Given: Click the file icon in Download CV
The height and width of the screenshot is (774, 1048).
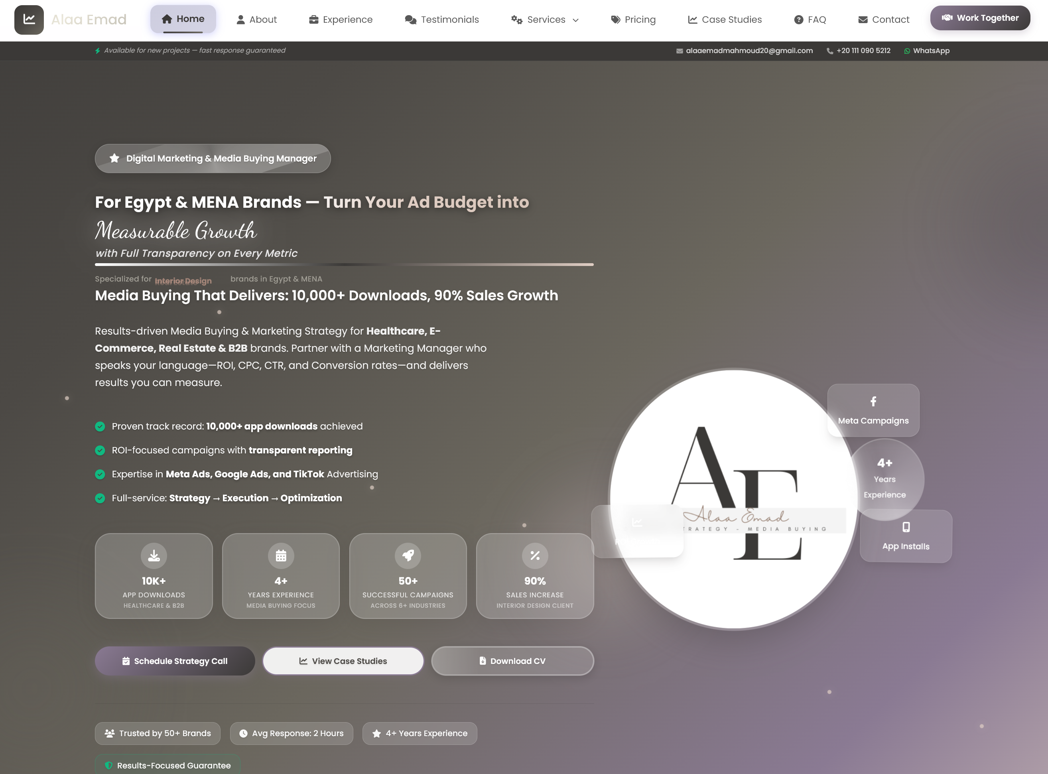Looking at the screenshot, I should (483, 661).
